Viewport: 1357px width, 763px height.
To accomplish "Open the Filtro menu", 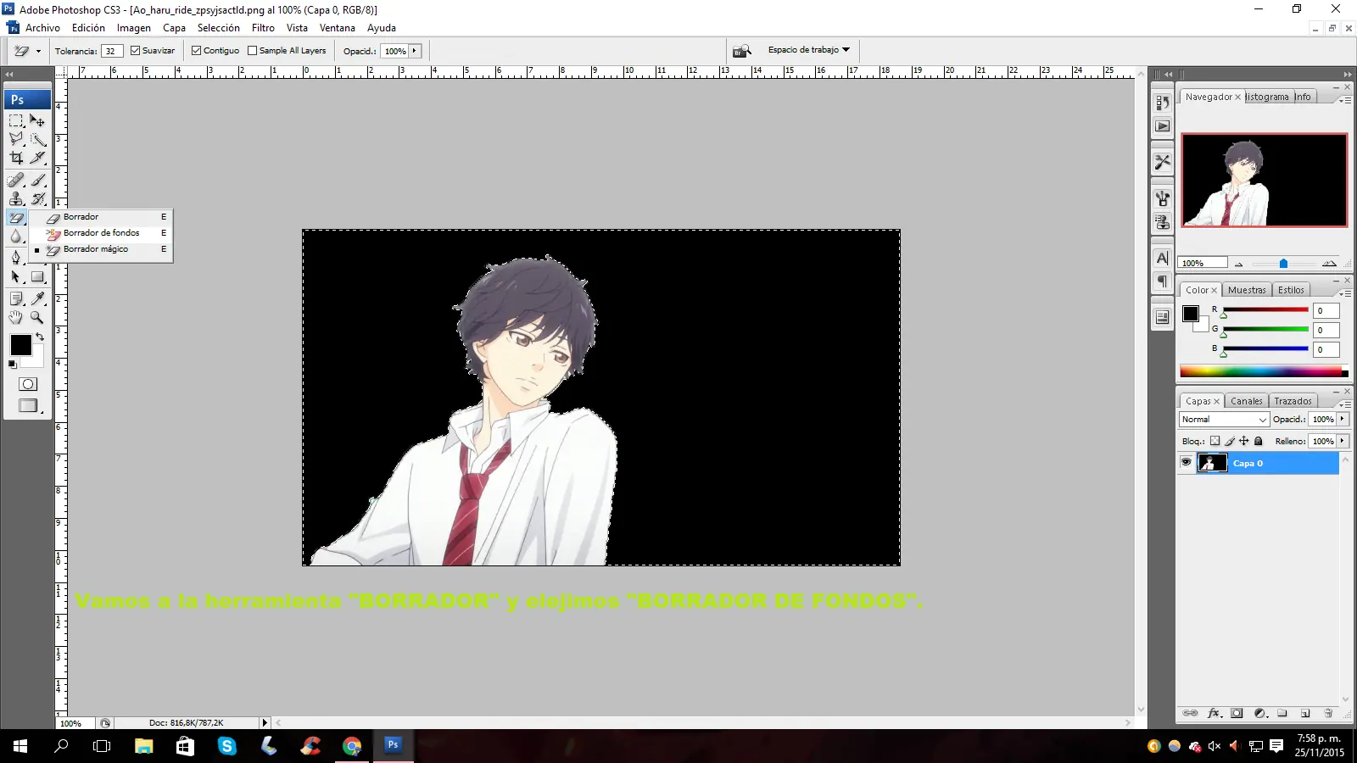I will [x=263, y=28].
